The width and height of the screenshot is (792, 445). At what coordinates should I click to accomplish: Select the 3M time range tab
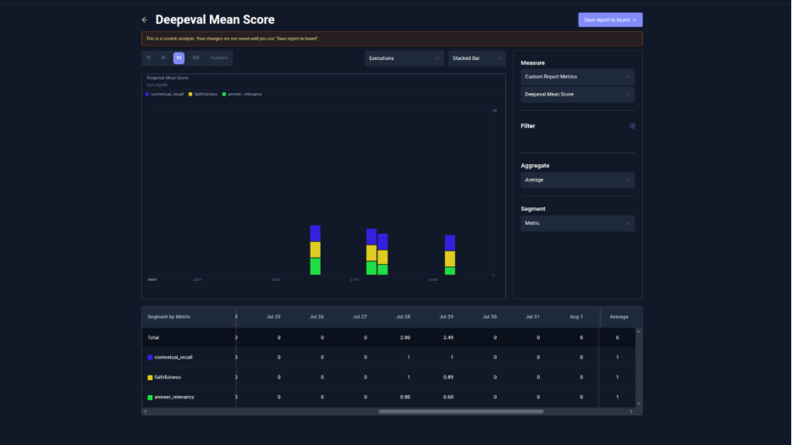(x=195, y=58)
